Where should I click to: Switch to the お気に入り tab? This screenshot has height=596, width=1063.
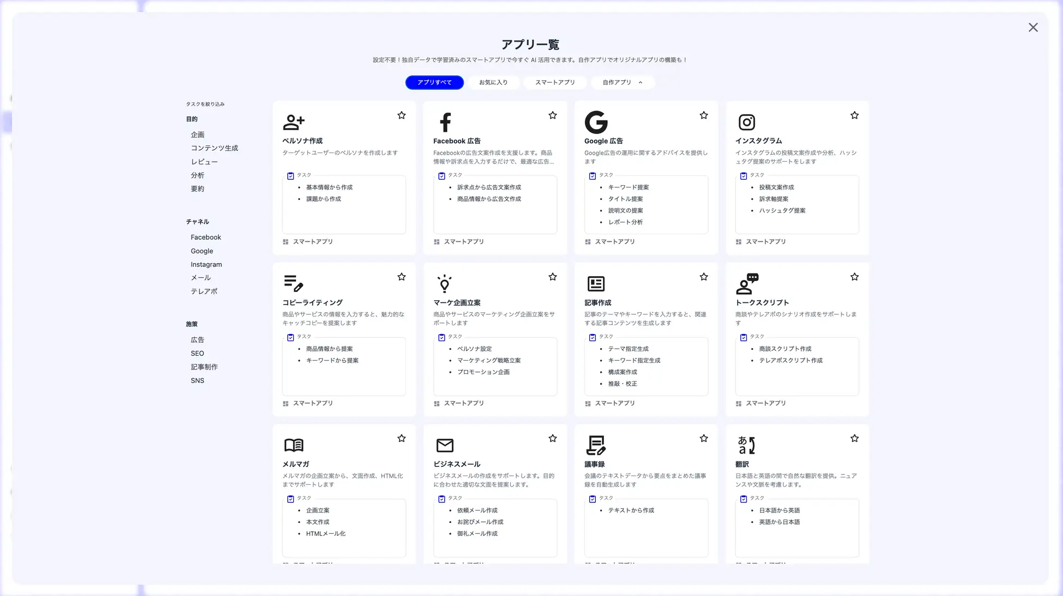click(x=493, y=83)
